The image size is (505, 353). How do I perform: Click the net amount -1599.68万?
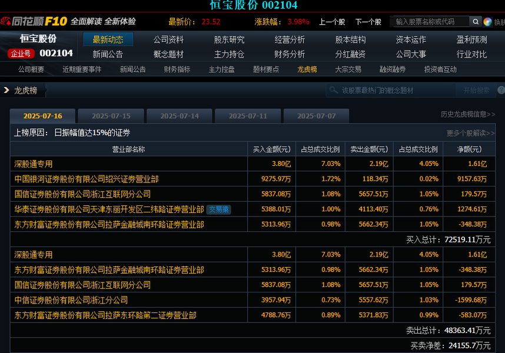tap(471, 300)
